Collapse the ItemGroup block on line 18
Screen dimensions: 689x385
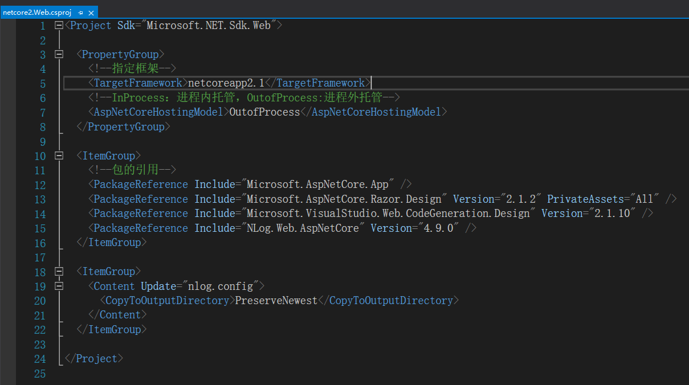point(59,272)
